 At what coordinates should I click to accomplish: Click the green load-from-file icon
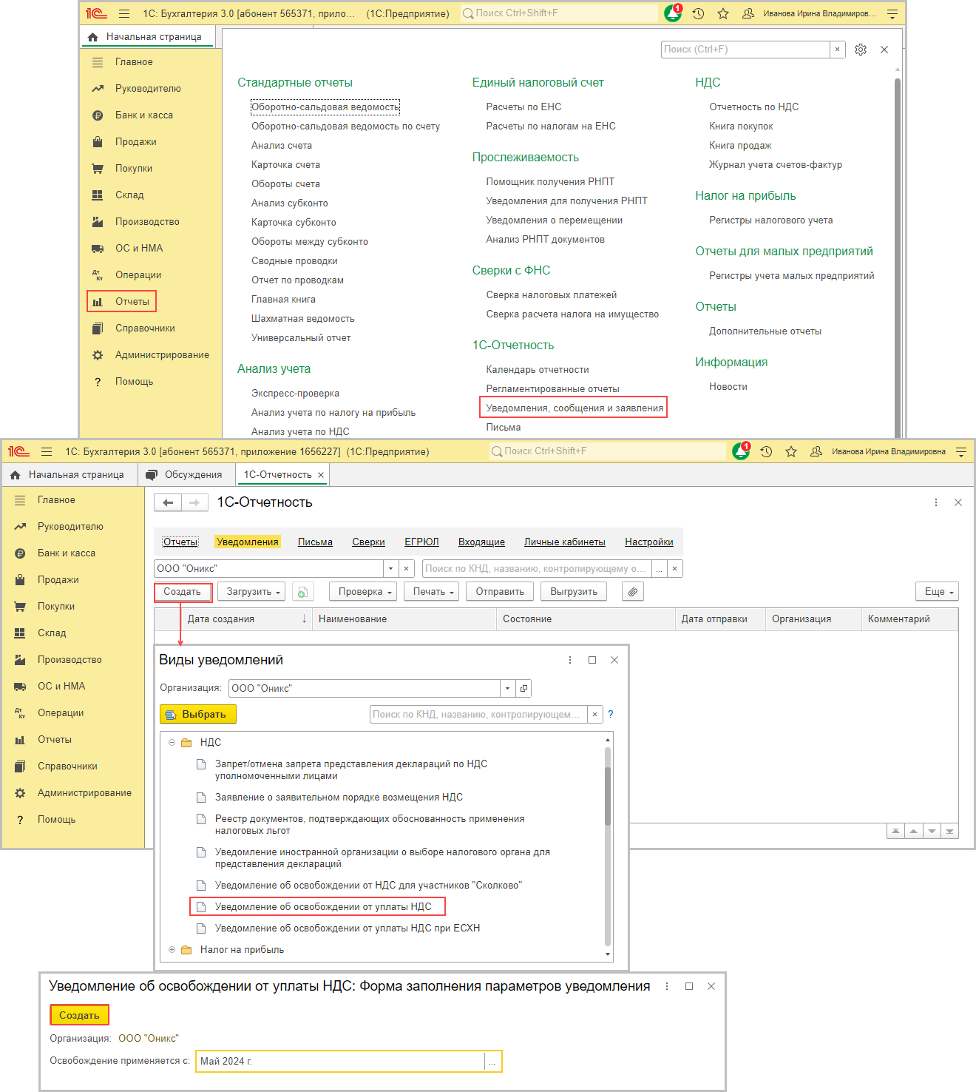coord(302,592)
